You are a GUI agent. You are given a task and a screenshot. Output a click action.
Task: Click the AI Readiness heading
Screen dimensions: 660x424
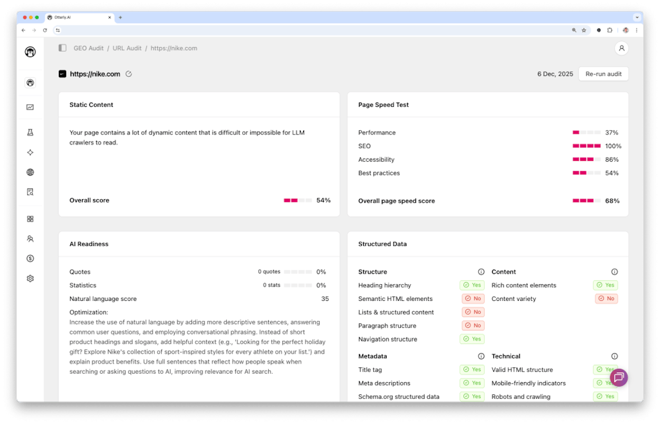89,244
